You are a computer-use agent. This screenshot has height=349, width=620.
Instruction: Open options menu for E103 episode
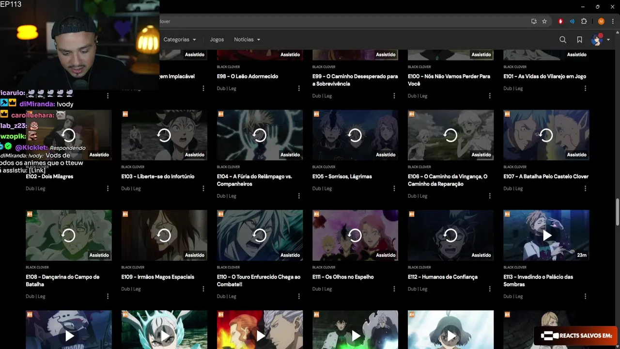point(203,189)
